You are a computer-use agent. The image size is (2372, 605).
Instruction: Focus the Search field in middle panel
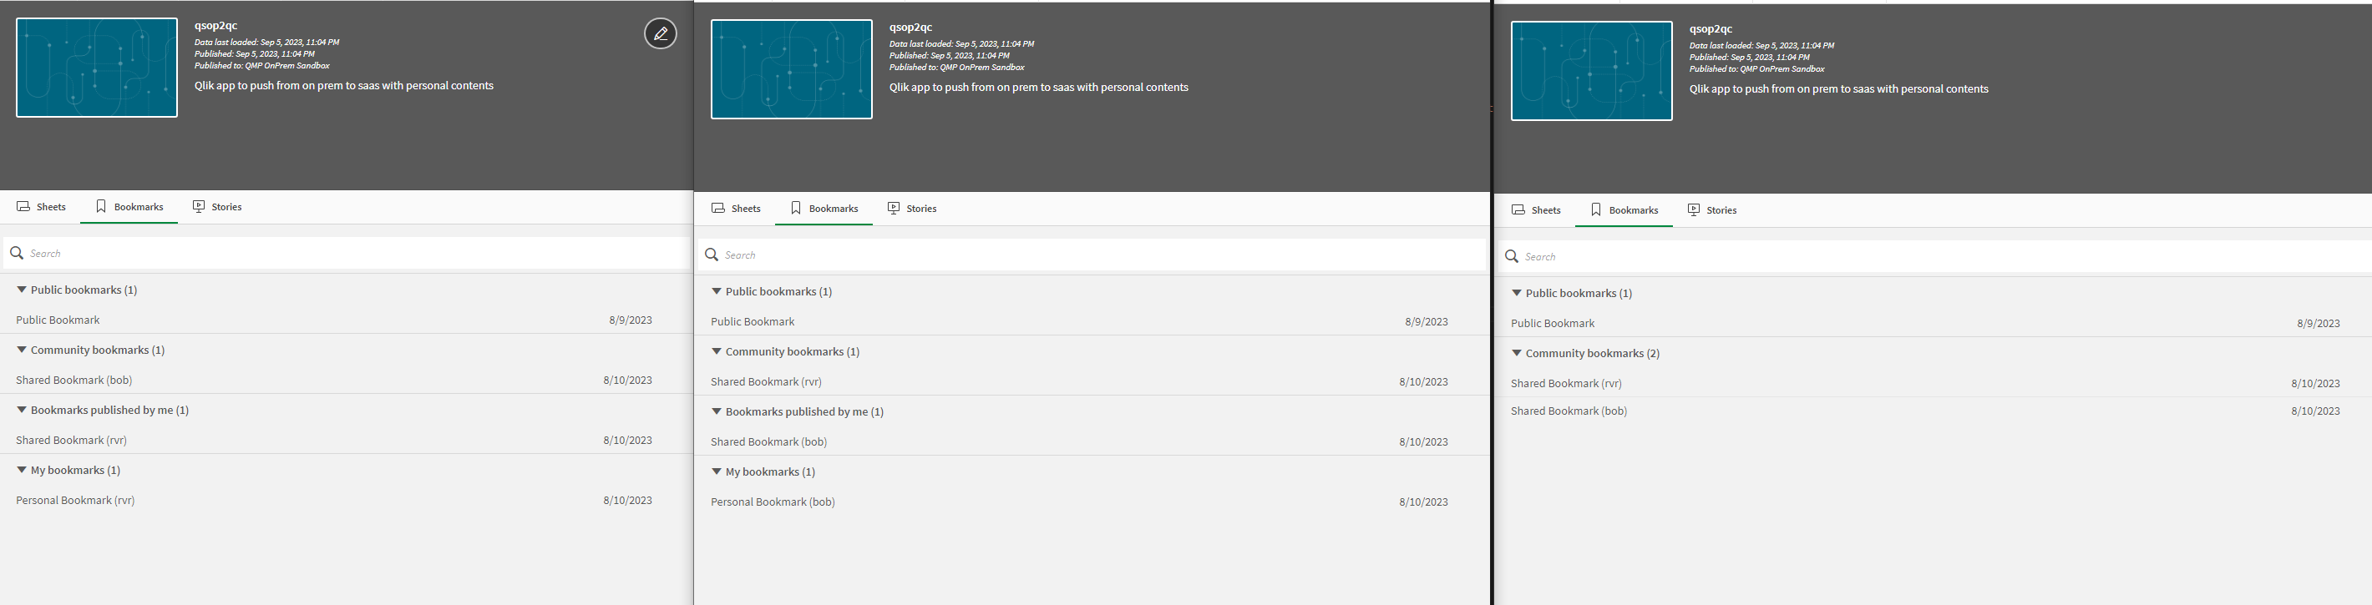coord(1092,255)
